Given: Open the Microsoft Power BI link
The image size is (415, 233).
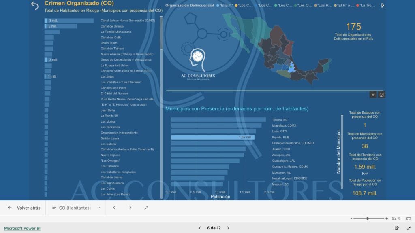Looking at the screenshot, I should (22, 228).
